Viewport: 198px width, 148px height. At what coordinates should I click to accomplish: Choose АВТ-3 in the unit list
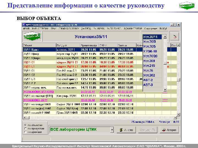[152, 85]
